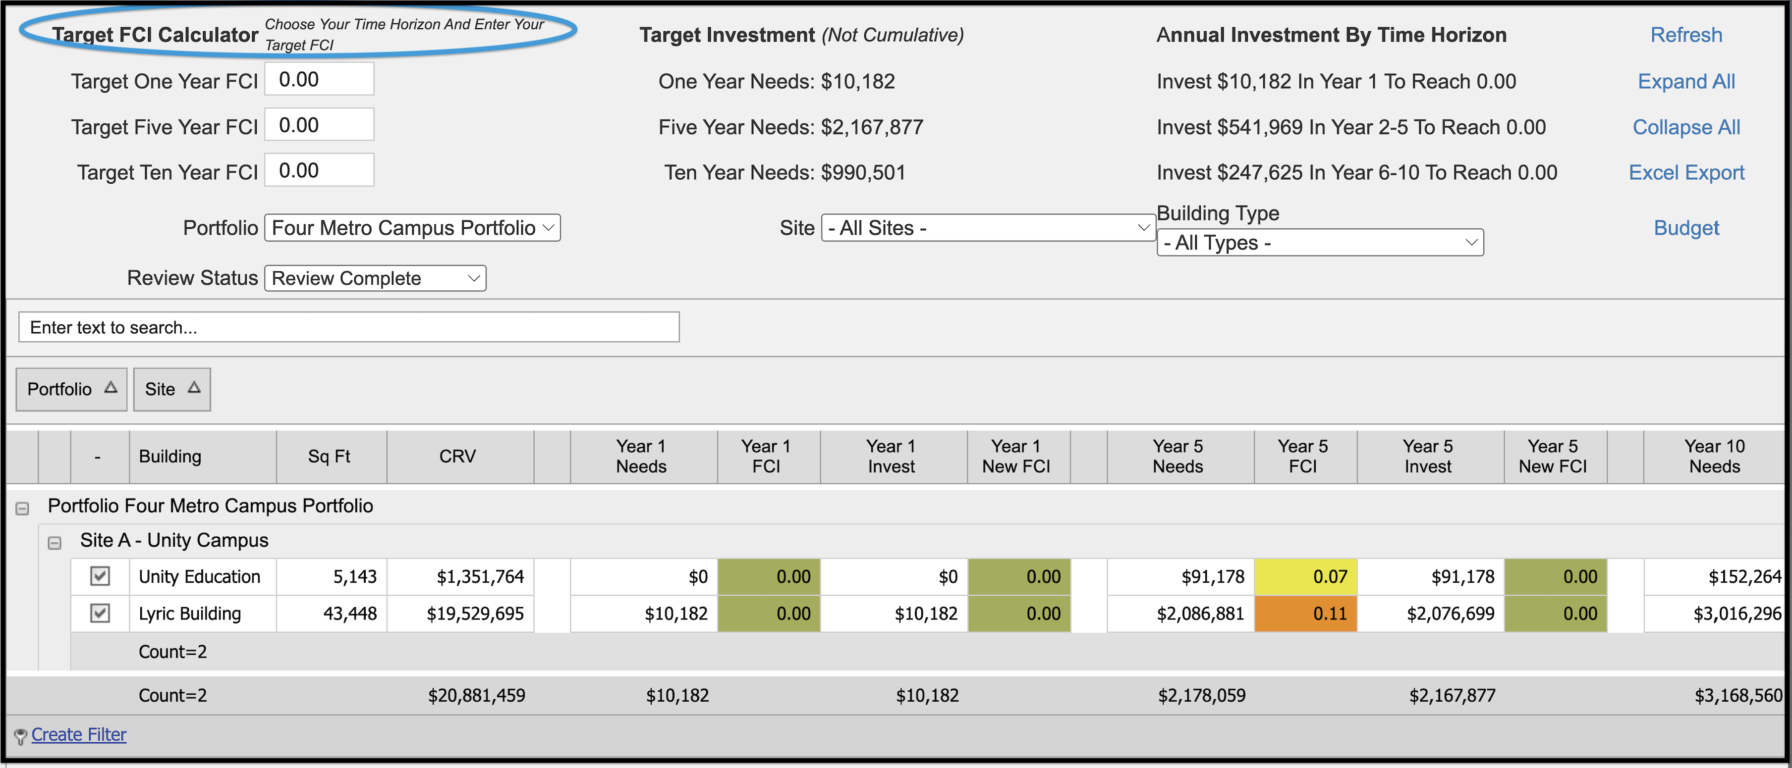Sort by the Sq Ft column header
Viewport: 1792px width, 768px height.
pyautogui.click(x=331, y=457)
